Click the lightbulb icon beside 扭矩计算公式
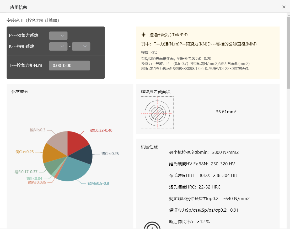The width and height of the screenshot is (290, 229). pos(143,35)
